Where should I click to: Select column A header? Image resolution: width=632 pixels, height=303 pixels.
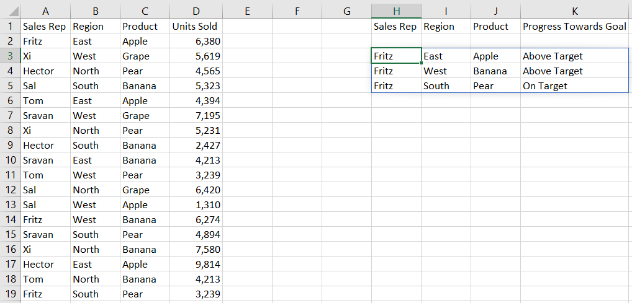[46, 11]
